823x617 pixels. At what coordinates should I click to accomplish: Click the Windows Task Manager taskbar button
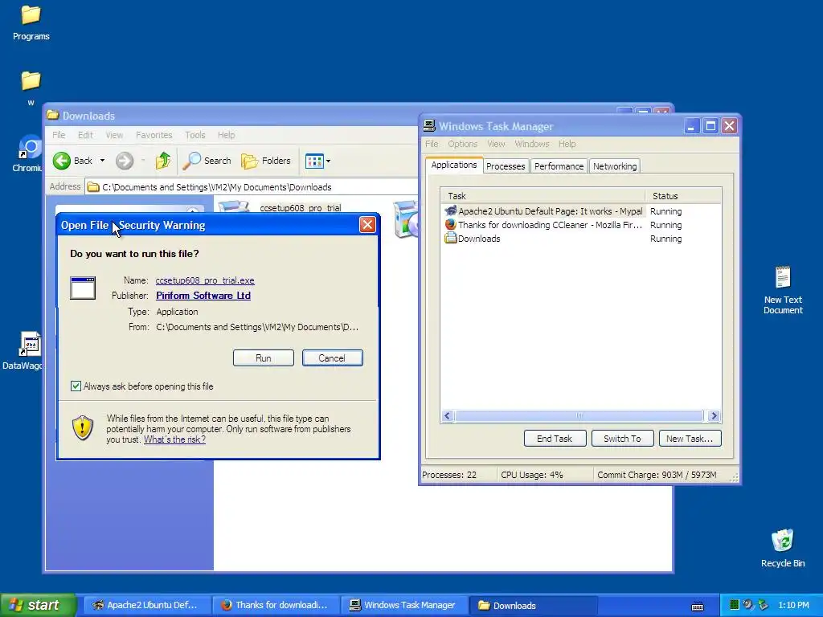(x=404, y=606)
